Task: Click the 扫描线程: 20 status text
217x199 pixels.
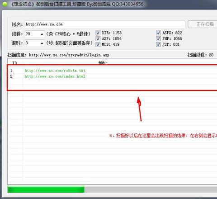Action: click(200, 55)
